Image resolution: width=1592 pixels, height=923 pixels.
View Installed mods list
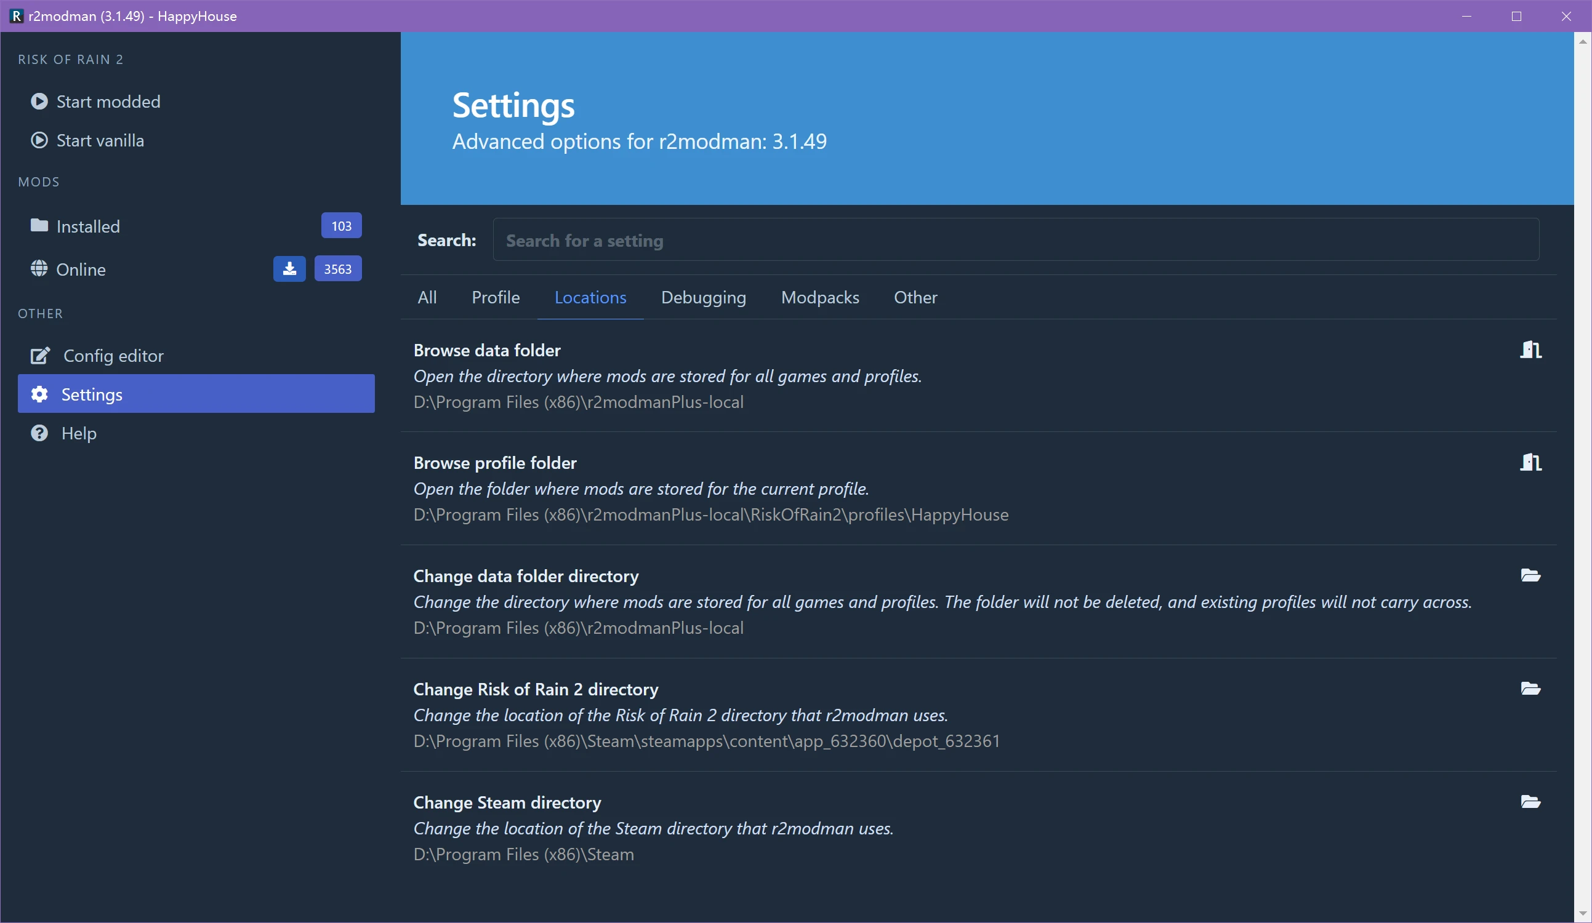(89, 226)
